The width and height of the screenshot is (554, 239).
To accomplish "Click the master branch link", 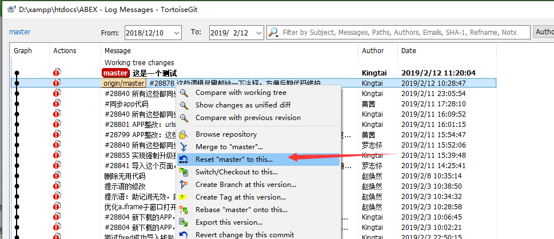I will [20, 32].
